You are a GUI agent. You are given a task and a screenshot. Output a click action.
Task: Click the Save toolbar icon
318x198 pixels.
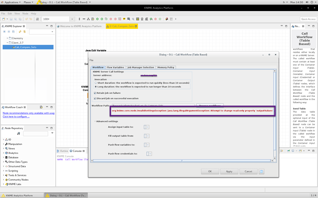pos(11,19)
